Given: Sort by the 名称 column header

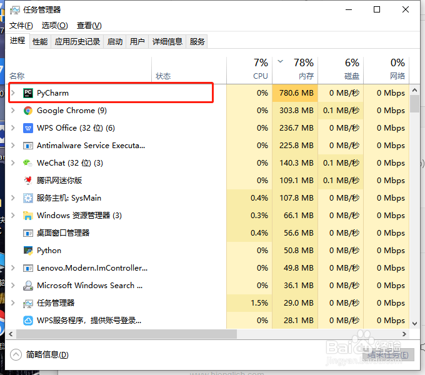Looking at the screenshot, I should click(x=79, y=70).
